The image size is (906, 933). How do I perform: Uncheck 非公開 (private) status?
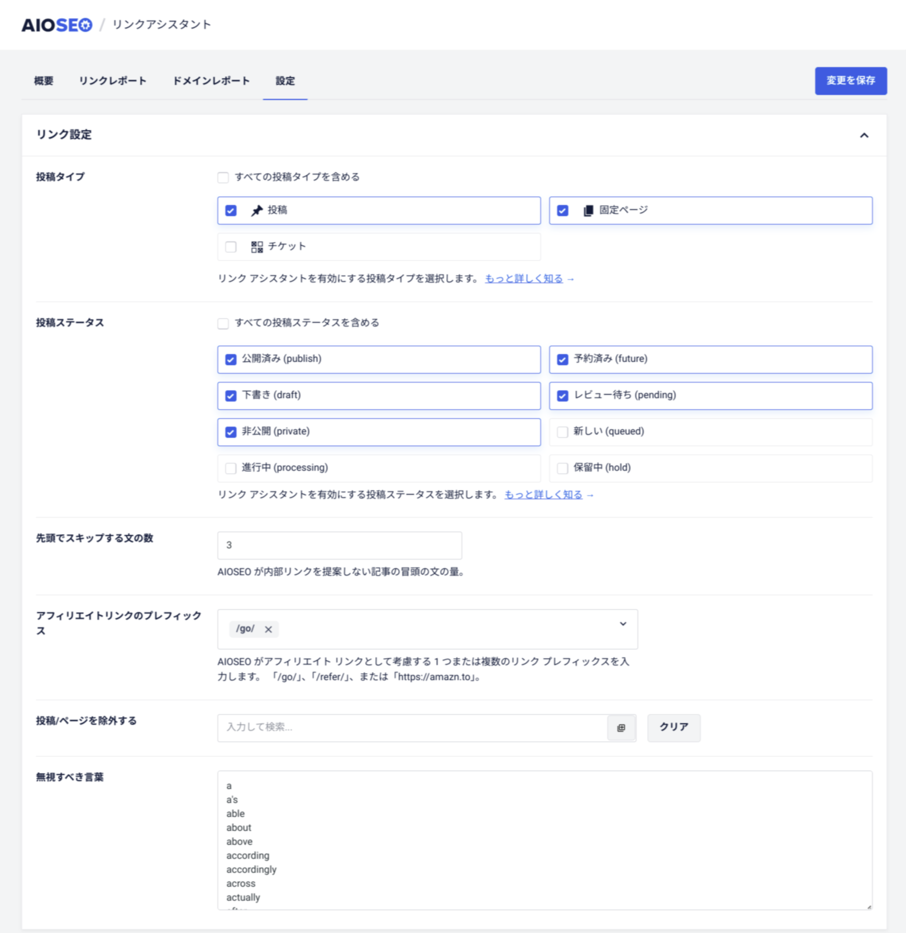[x=231, y=432]
